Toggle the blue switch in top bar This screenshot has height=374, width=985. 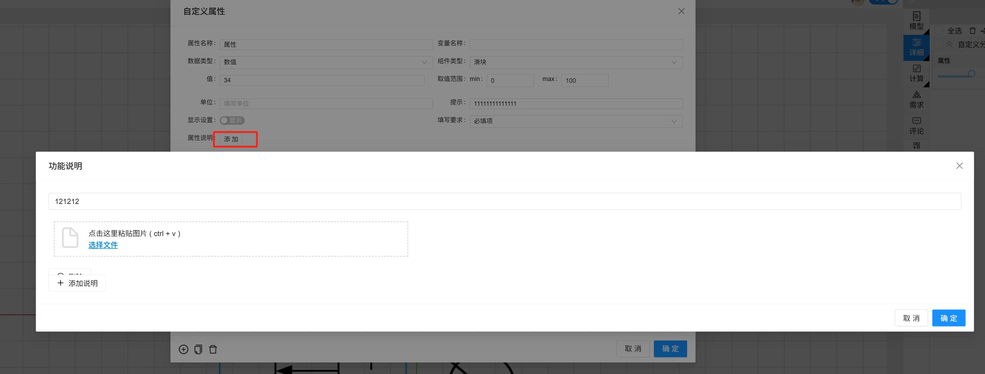point(883,1)
